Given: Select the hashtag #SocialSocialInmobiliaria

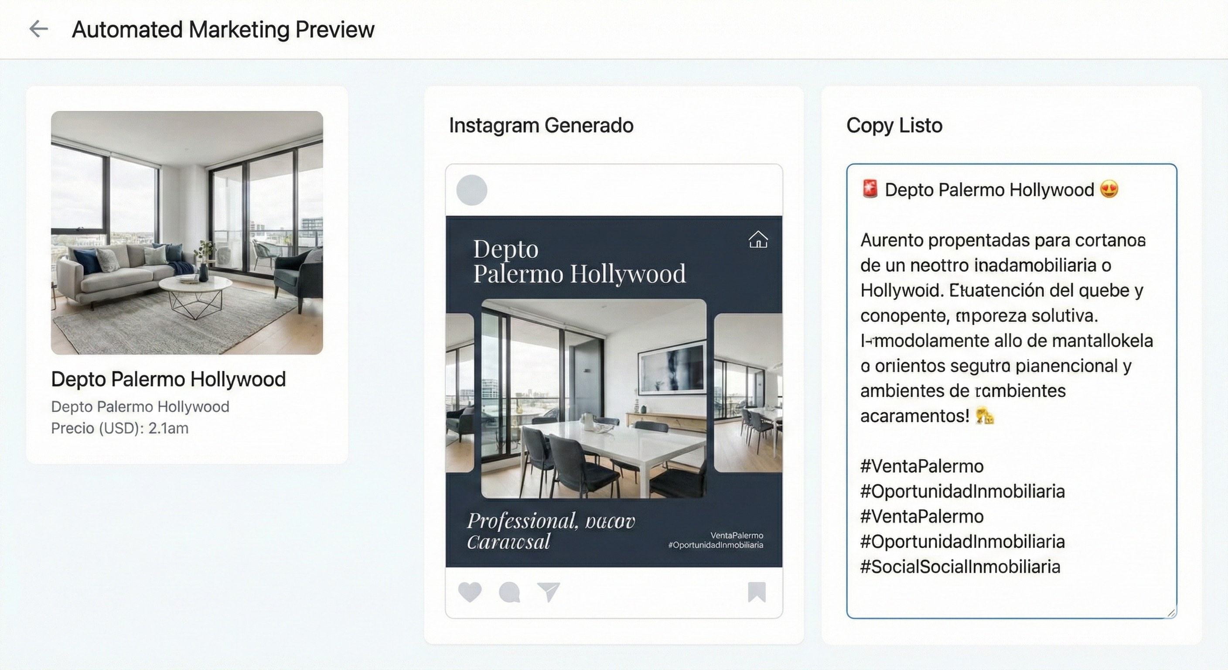Looking at the screenshot, I should (x=960, y=567).
